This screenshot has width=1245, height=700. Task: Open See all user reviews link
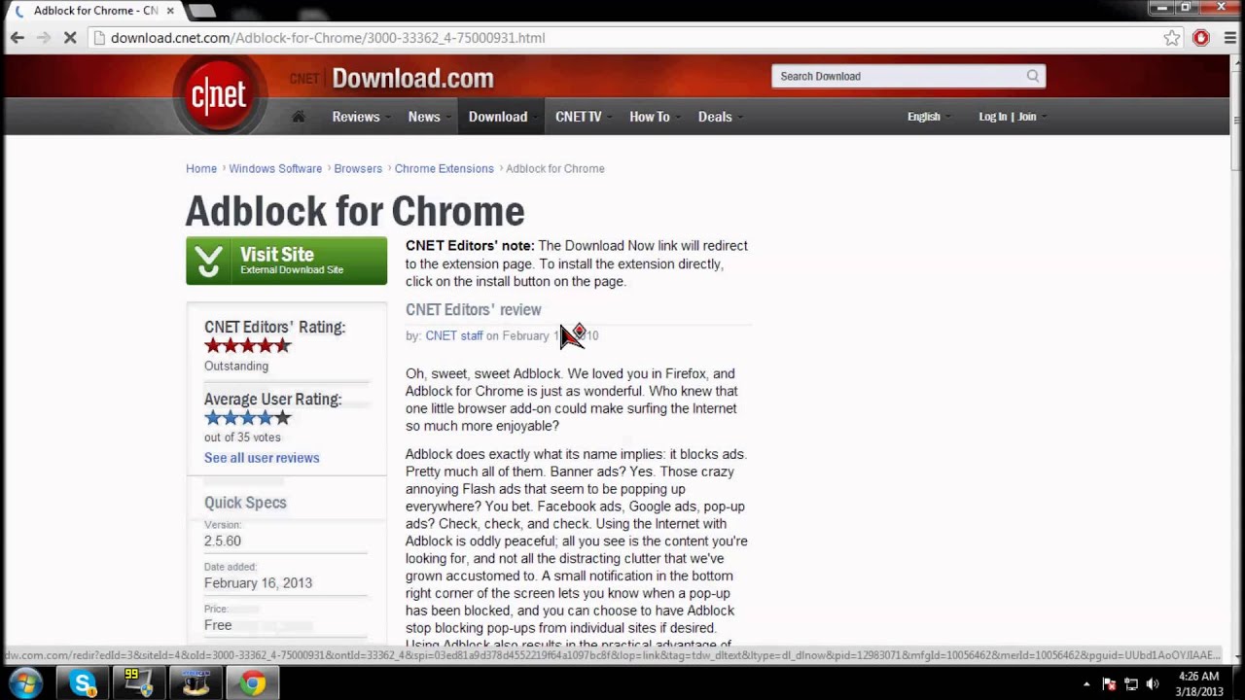coord(262,458)
